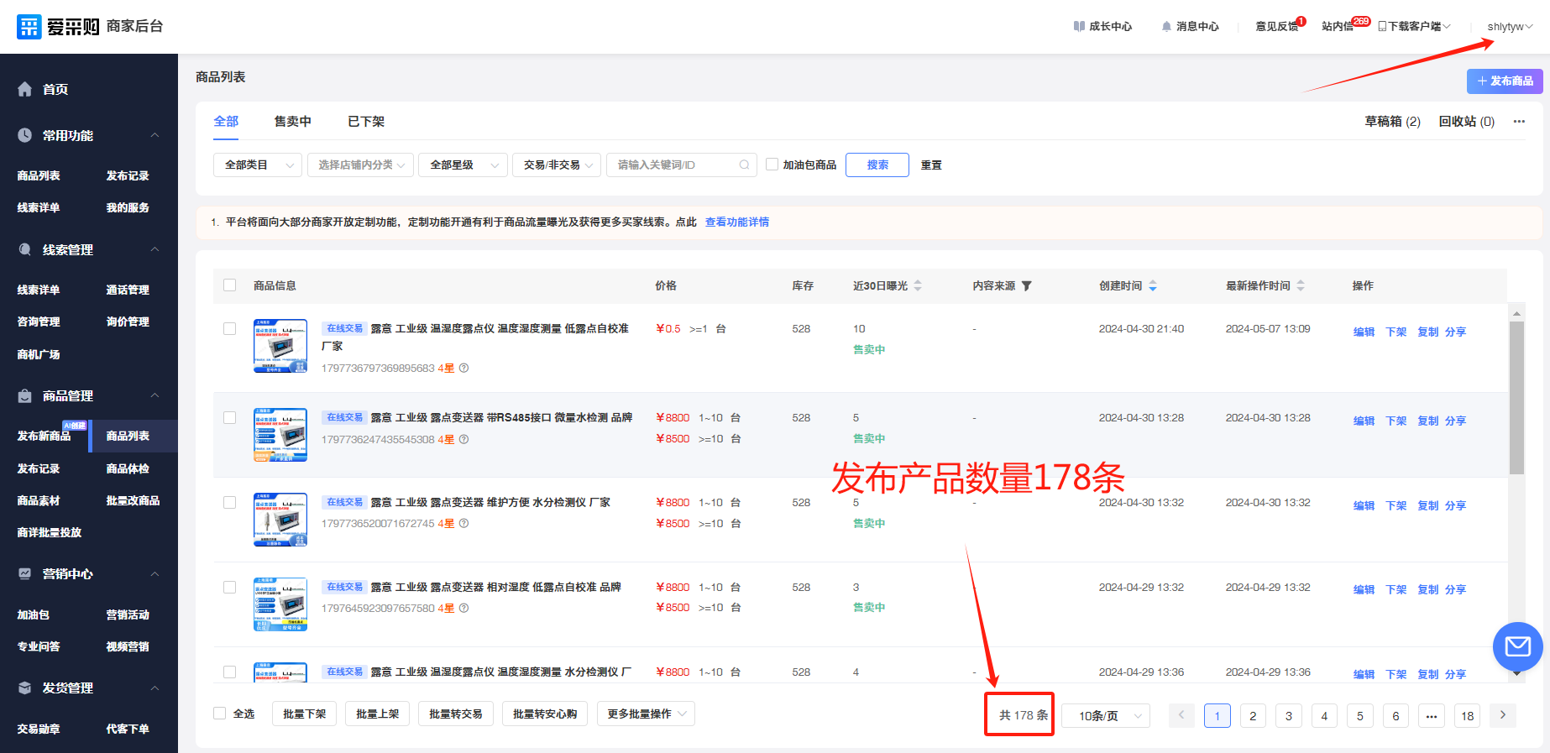Click the filter funnel icon beside 内容来源
This screenshot has width=1550, height=753.
click(1027, 286)
